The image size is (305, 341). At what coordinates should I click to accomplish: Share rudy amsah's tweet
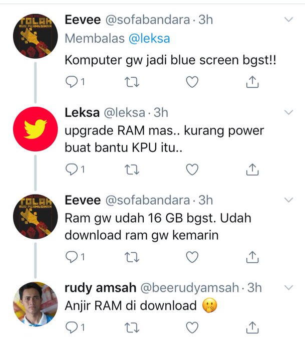252,327
